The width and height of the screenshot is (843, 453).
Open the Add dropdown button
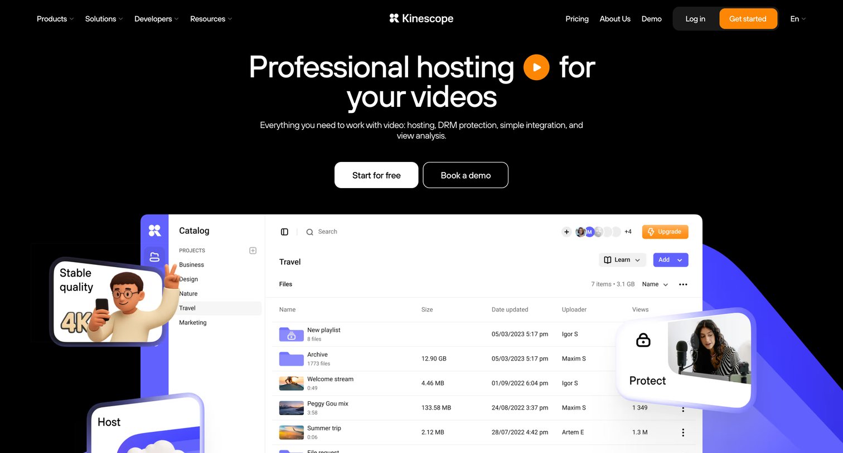coord(671,260)
